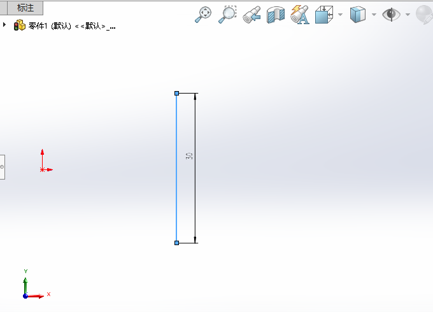Click the Edit Appearance sphere icon
The width and height of the screenshot is (433, 312).
(x=425, y=15)
